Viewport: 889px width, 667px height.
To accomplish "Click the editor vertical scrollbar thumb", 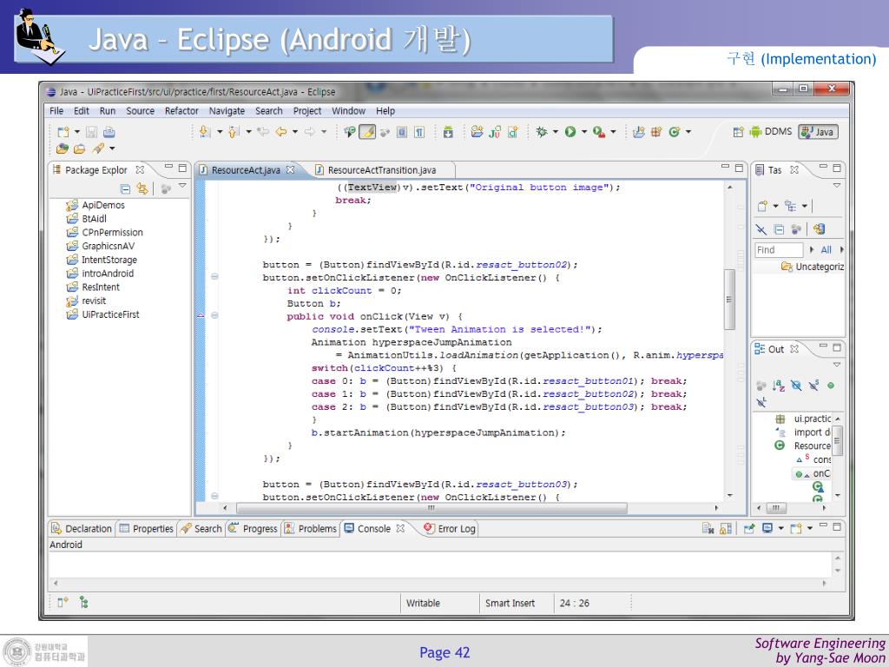I will click(729, 299).
